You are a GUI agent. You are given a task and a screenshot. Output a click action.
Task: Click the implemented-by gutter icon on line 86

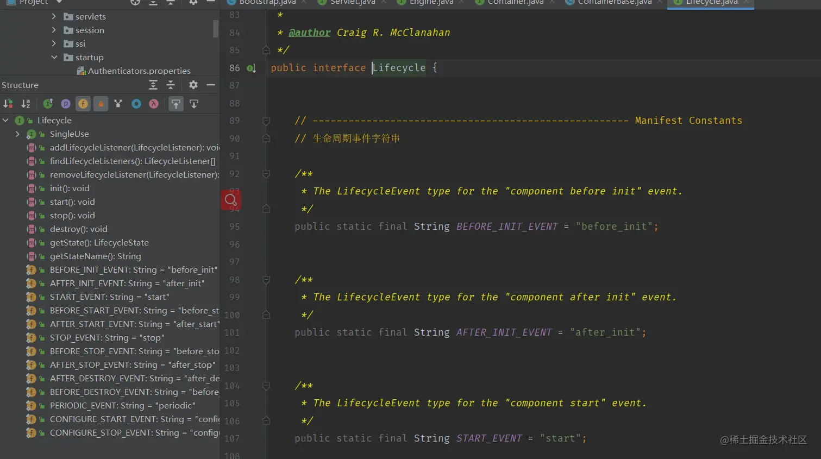(x=251, y=68)
